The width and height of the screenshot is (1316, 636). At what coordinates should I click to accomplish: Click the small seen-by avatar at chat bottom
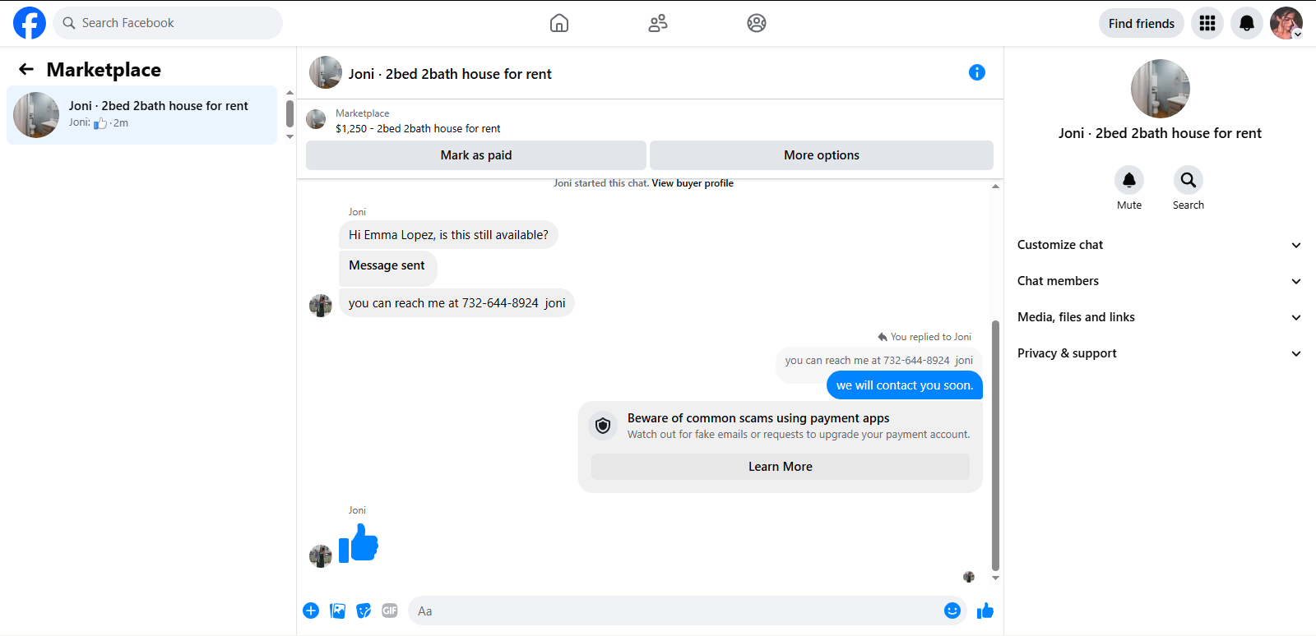pos(969,577)
